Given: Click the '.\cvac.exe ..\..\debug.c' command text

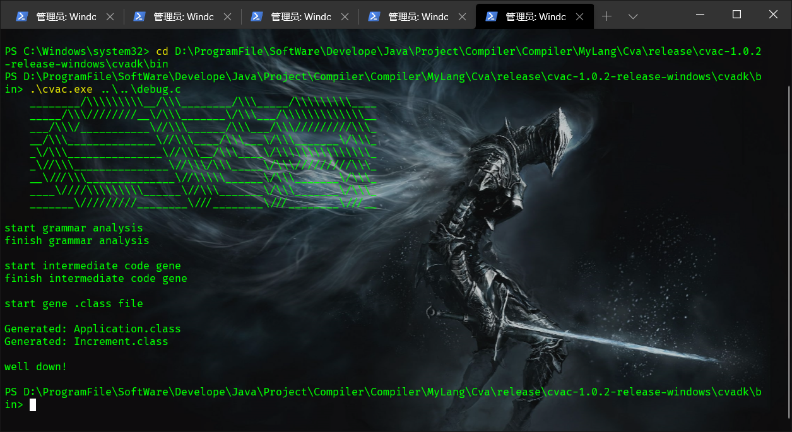Looking at the screenshot, I should click(x=105, y=90).
